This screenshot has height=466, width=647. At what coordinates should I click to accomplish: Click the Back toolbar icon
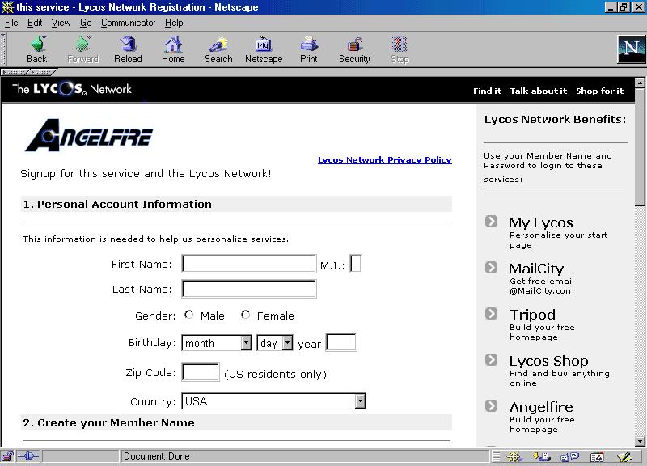point(37,44)
